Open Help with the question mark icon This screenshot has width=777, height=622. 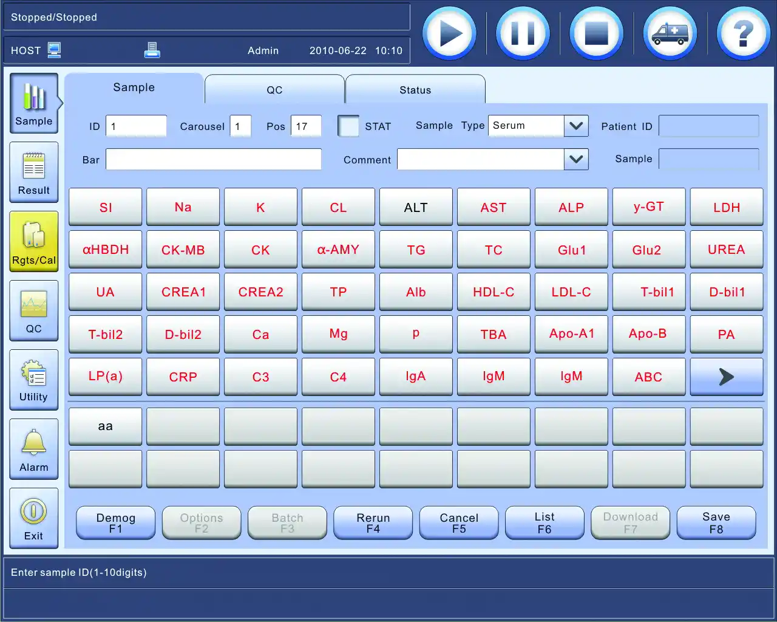pos(743,33)
